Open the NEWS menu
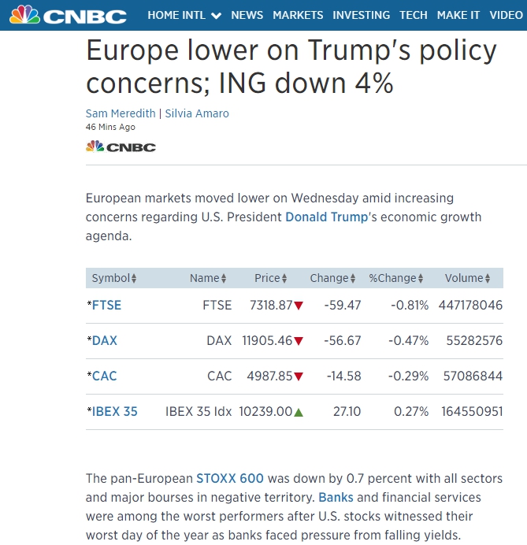This screenshot has height=545, width=527. coord(247,15)
